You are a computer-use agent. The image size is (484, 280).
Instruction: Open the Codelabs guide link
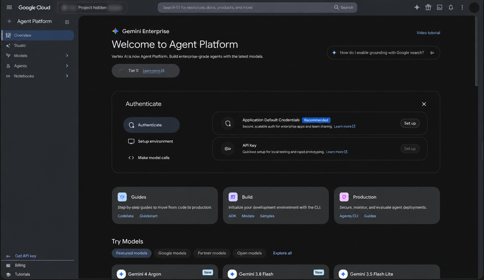[x=125, y=216]
